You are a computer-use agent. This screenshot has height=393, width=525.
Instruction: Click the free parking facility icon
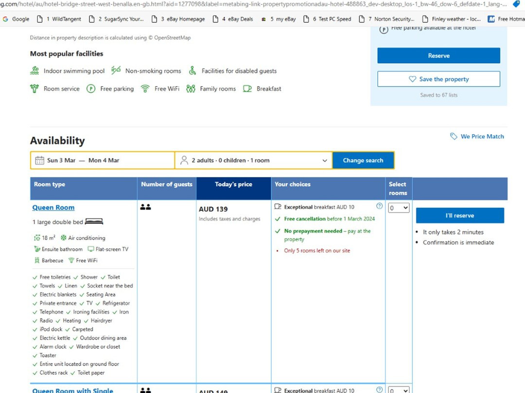90,89
